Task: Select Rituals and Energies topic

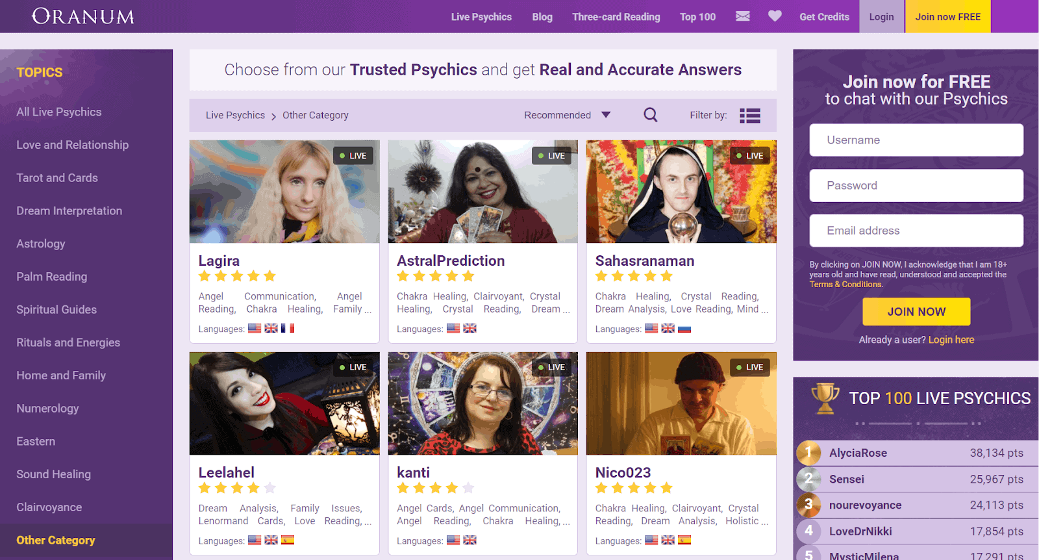Action: (x=68, y=342)
